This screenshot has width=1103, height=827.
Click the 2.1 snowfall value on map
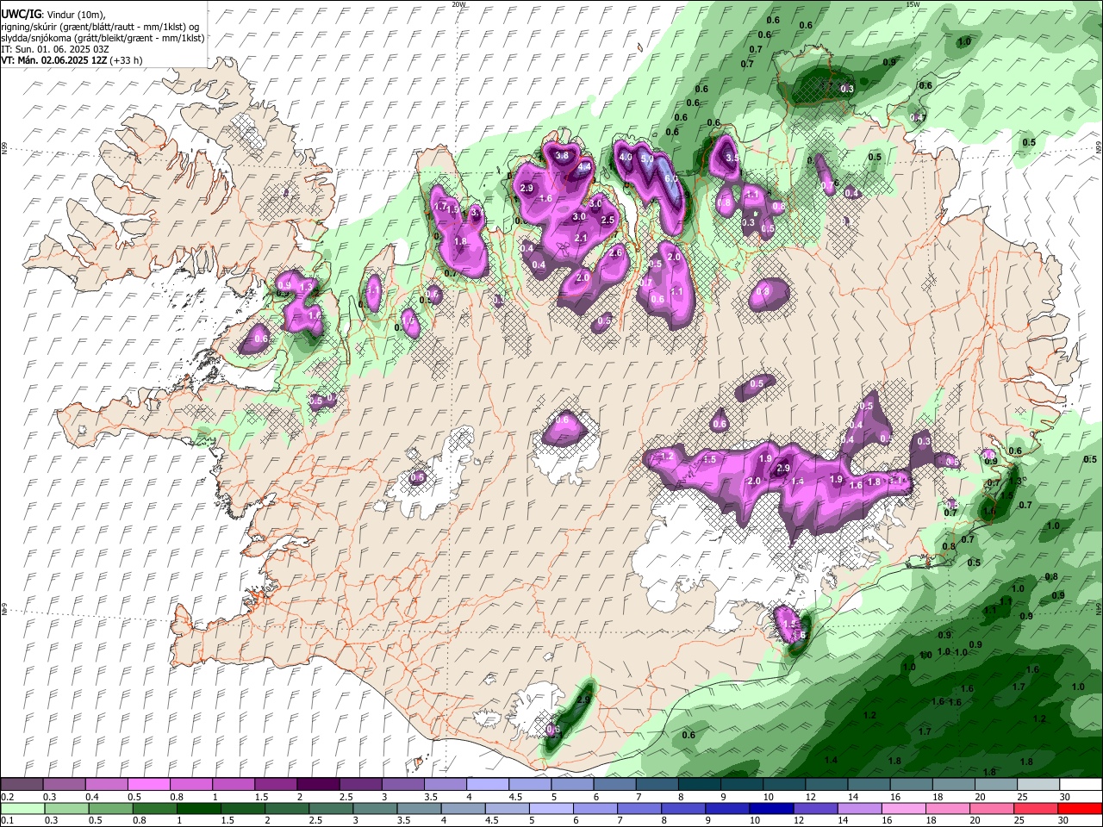[580, 239]
